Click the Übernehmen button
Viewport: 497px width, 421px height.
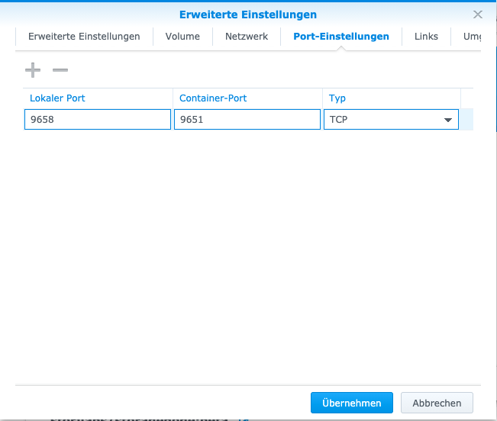click(x=352, y=403)
